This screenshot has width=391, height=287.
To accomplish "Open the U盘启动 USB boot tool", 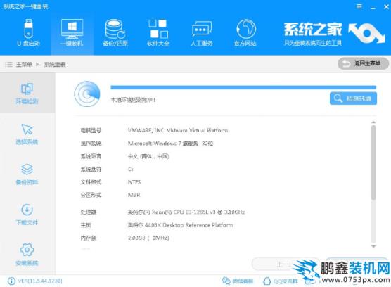I will pyautogui.click(x=28, y=33).
